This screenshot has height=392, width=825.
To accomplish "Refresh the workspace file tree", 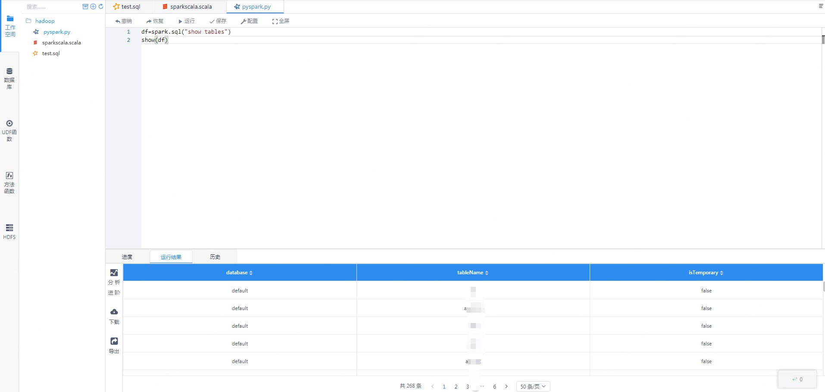I will tap(101, 6).
